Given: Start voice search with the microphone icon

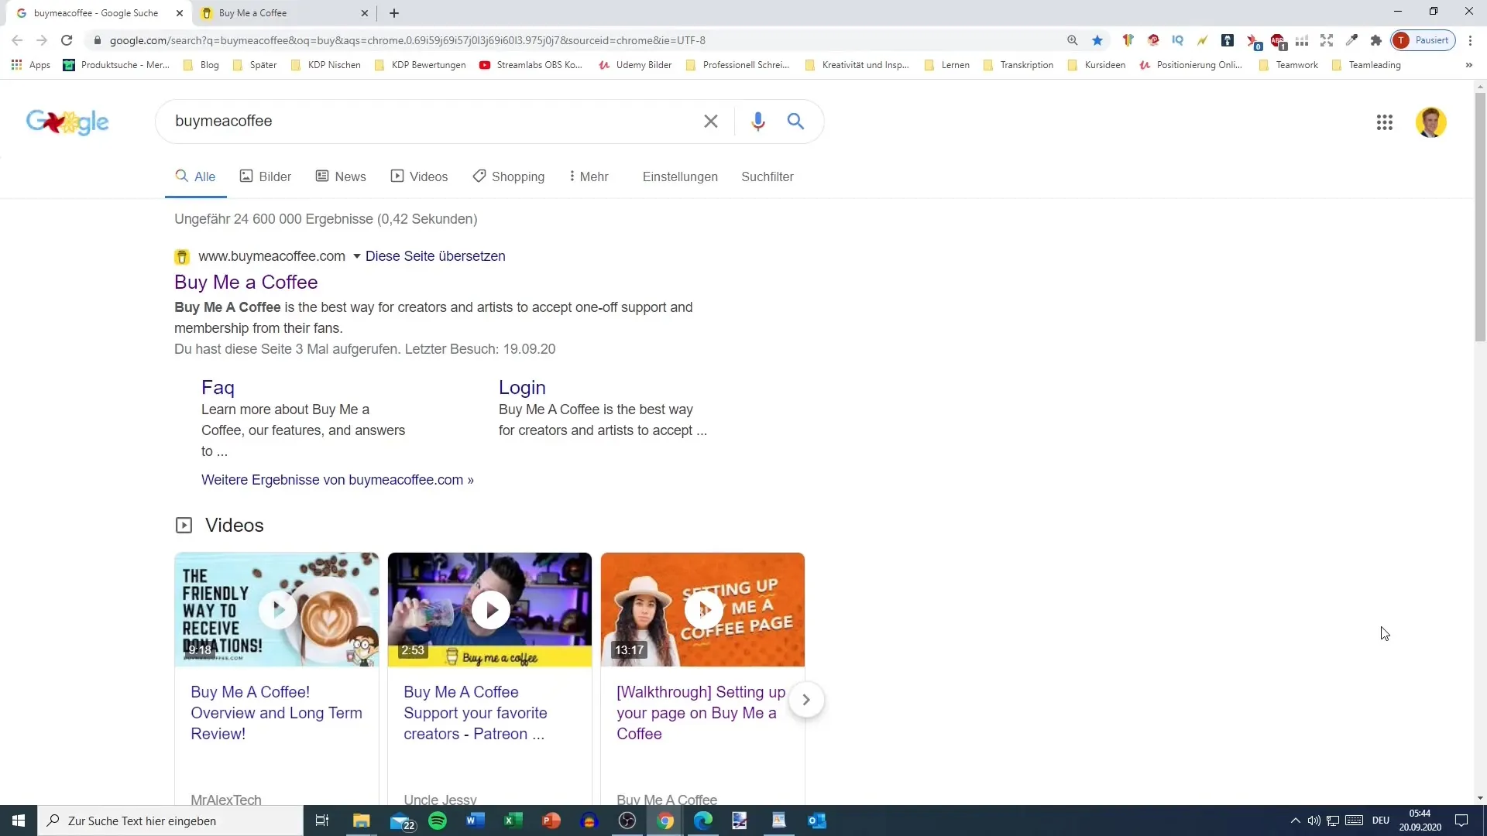Looking at the screenshot, I should point(757,121).
